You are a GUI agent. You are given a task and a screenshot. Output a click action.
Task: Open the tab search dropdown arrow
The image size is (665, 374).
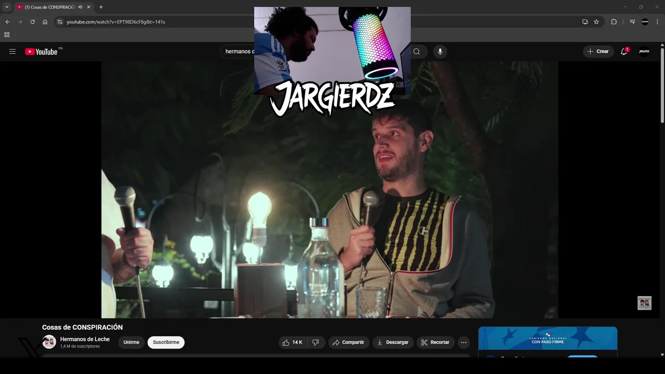click(7, 7)
